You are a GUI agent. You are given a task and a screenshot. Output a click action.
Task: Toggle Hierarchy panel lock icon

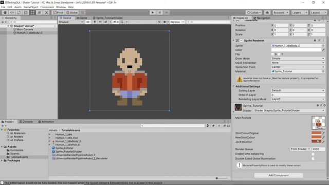click(x=51, y=18)
